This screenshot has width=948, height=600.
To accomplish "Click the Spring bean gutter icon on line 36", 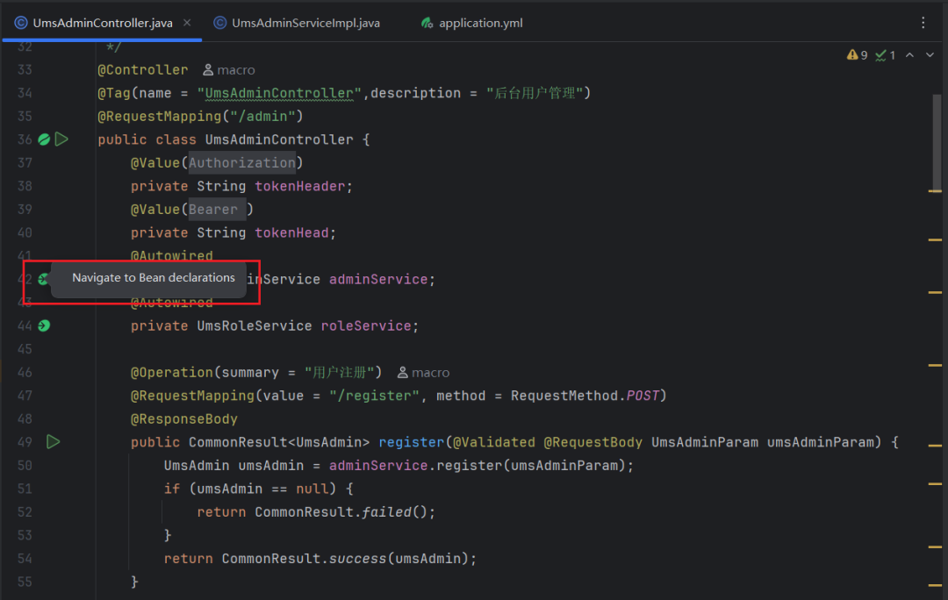I will coord(44,139).
